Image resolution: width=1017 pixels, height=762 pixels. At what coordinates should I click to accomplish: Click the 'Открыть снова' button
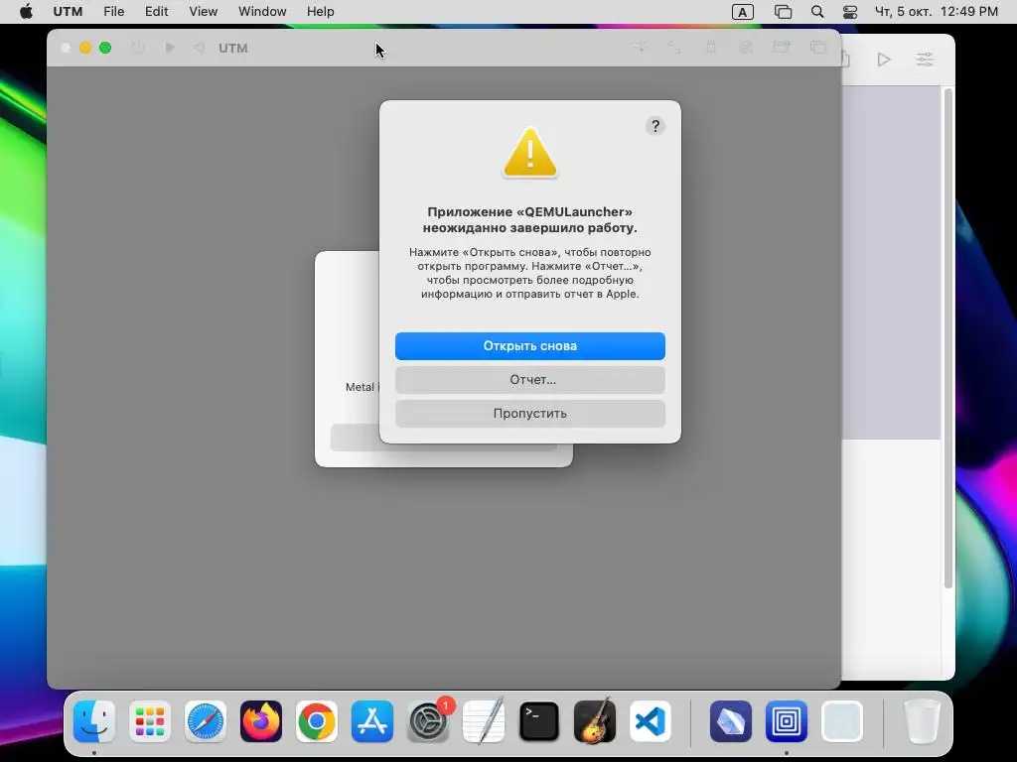coord(530,346)
